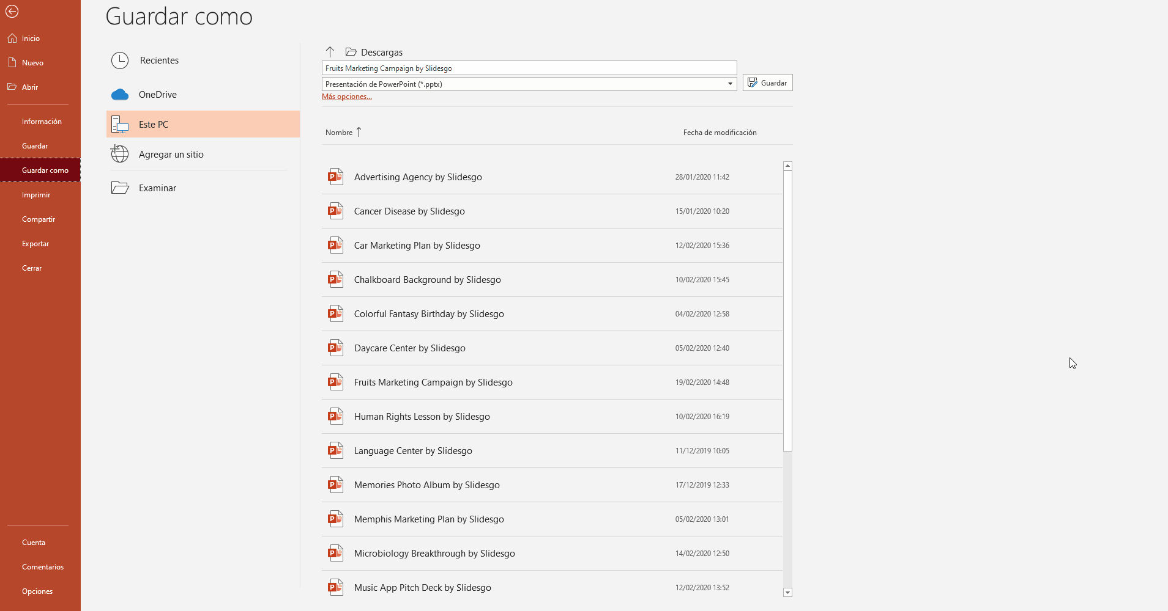Click Chalkboard Background file icon
Screen dimensions: 1168x611
[x=335, y=280]
